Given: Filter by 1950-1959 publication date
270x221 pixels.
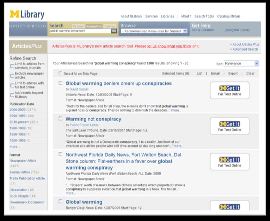Looking at the screenshot, I should [x=18, y=141].
